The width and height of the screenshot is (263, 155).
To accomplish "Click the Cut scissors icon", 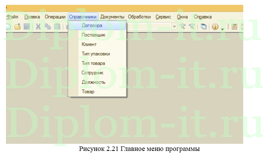I will tap(38, 26).
